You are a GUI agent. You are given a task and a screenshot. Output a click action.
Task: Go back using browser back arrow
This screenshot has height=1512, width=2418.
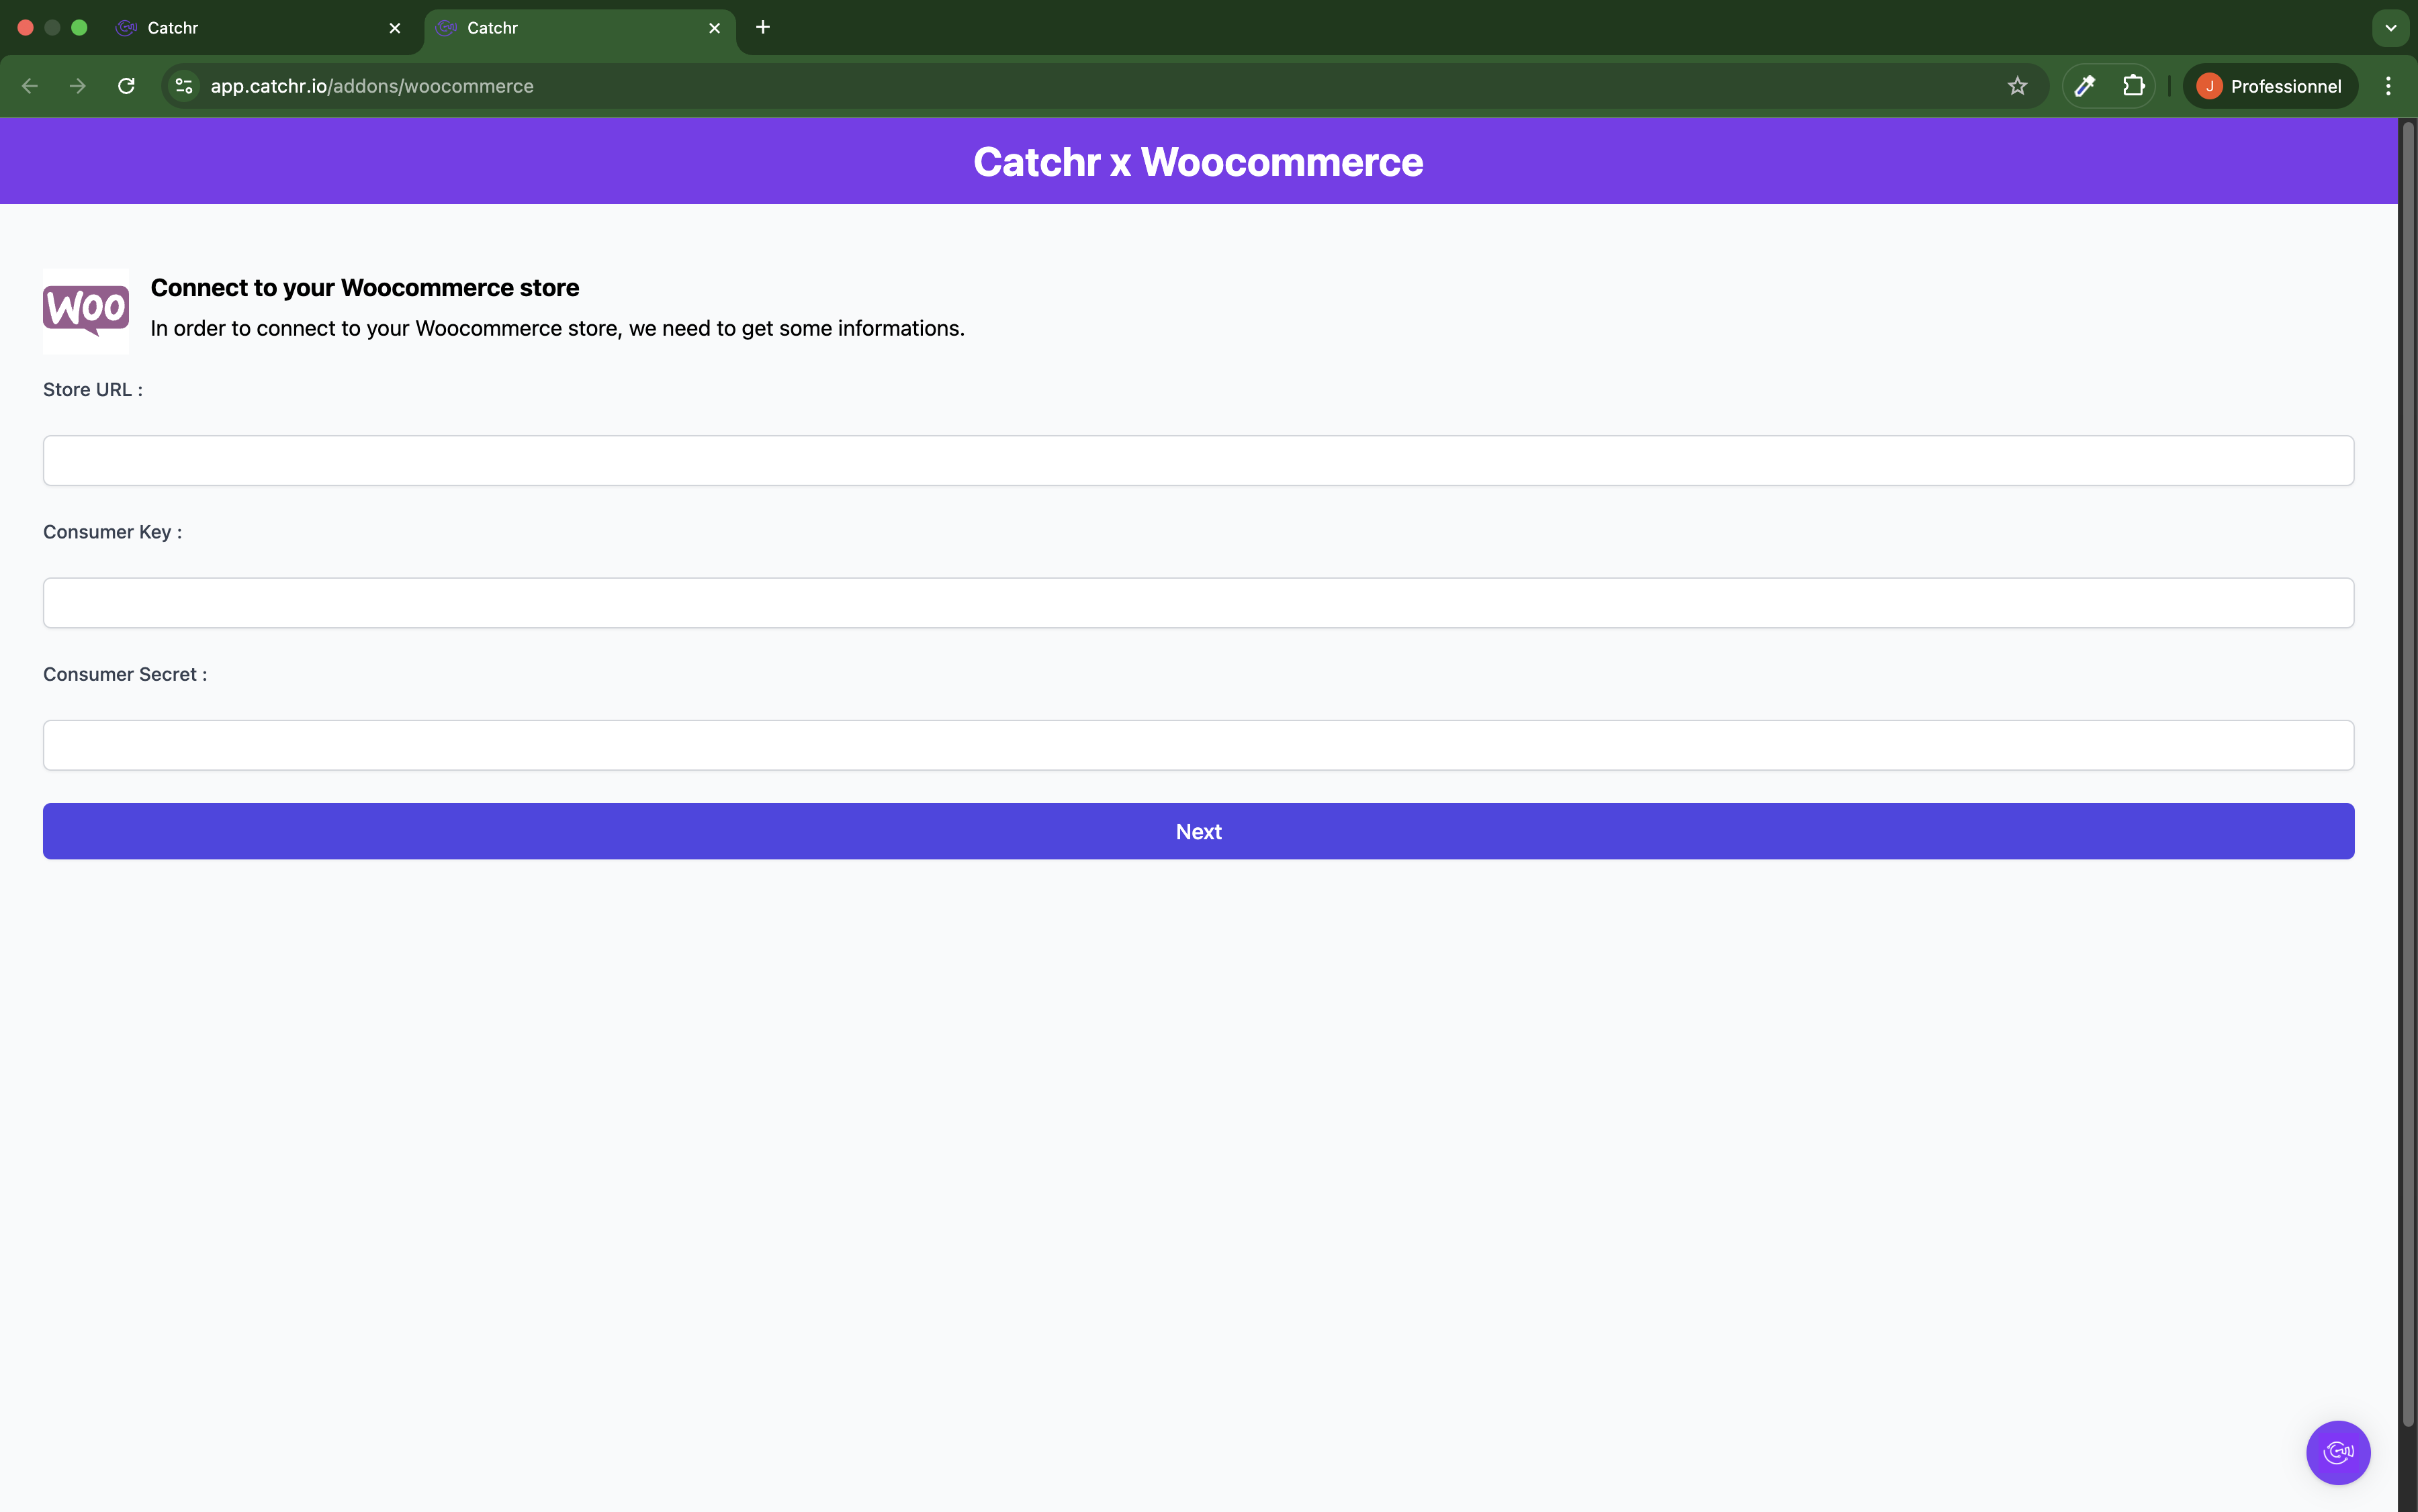coord(30,86)
